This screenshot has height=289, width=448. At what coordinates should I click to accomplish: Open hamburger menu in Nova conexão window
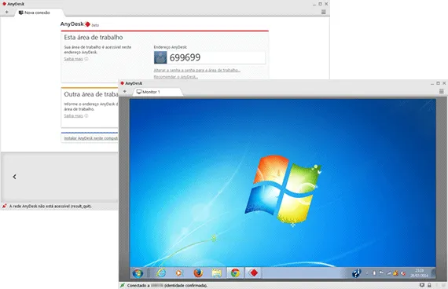point(324,12)
